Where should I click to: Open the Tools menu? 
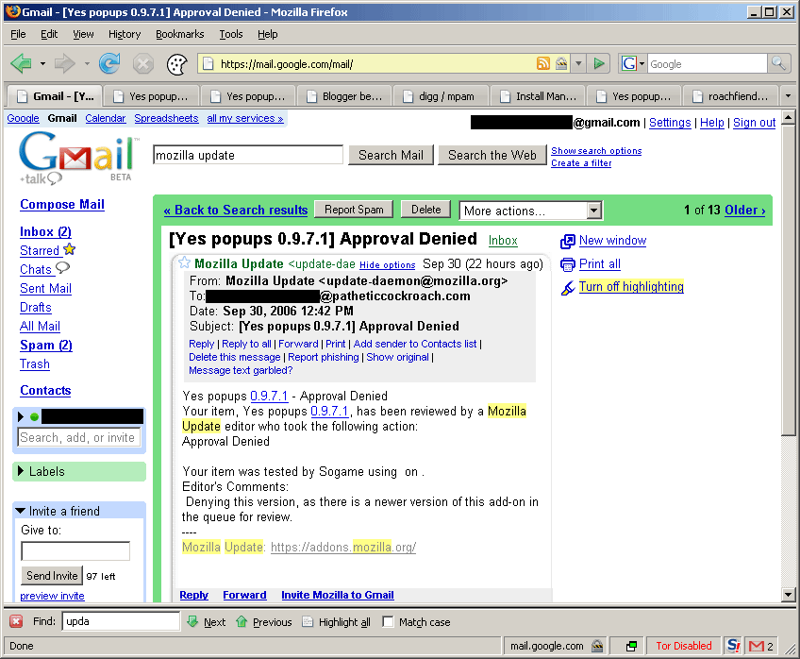(230, 34)
